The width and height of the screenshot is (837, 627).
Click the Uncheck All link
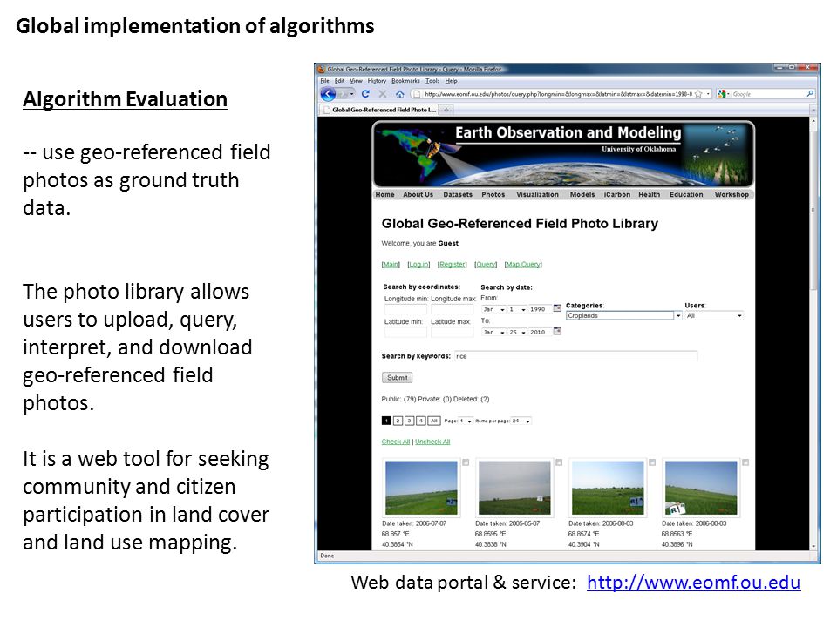pos(432,442)
